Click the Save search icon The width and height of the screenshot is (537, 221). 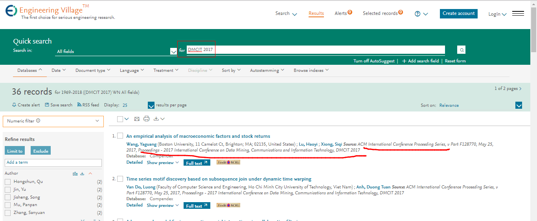47,105
